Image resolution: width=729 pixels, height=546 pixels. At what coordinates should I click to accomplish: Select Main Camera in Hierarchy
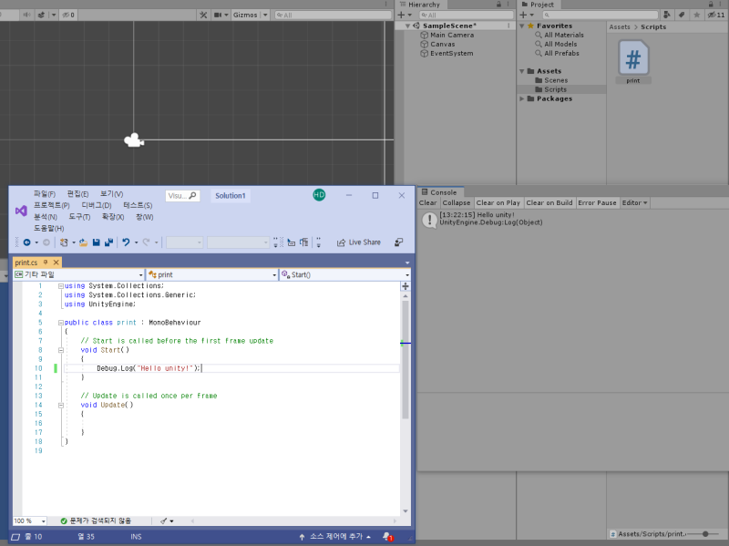point(452,35)
